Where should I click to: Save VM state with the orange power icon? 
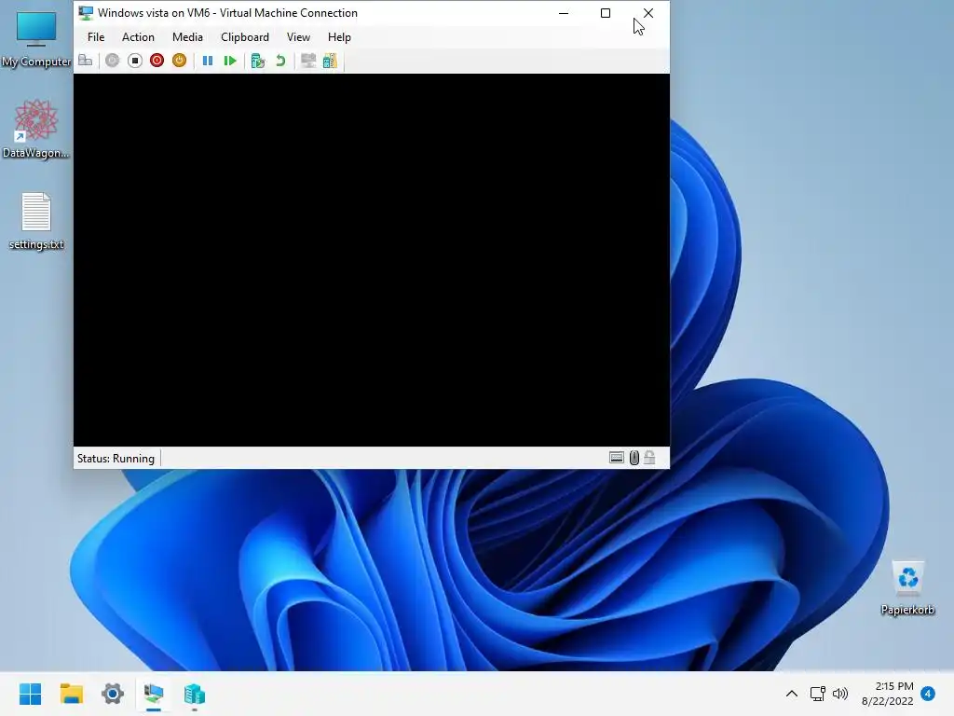click(179, 61)
